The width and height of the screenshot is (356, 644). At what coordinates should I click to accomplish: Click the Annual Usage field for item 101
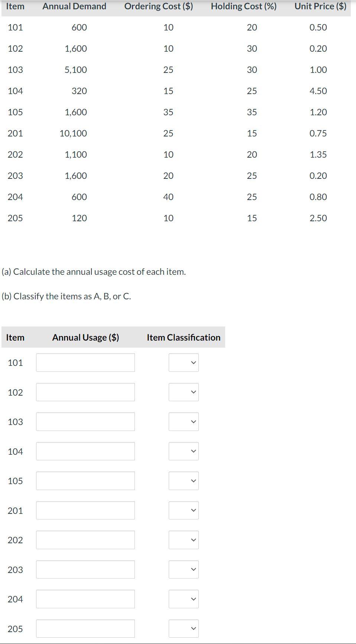point(85,363)
